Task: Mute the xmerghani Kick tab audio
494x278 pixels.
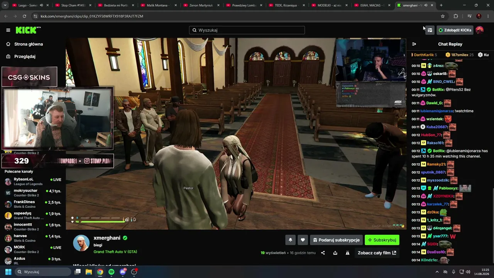Action: coord(426,5)
